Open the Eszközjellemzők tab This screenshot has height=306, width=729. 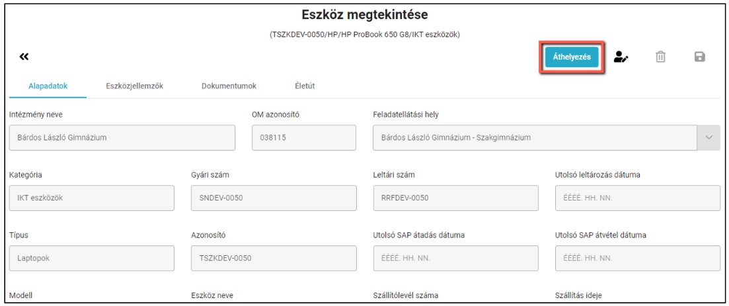click(134, 86)
